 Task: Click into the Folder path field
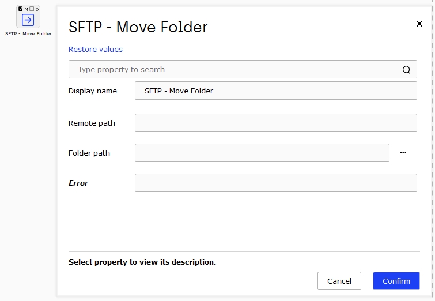click(262, 153)
